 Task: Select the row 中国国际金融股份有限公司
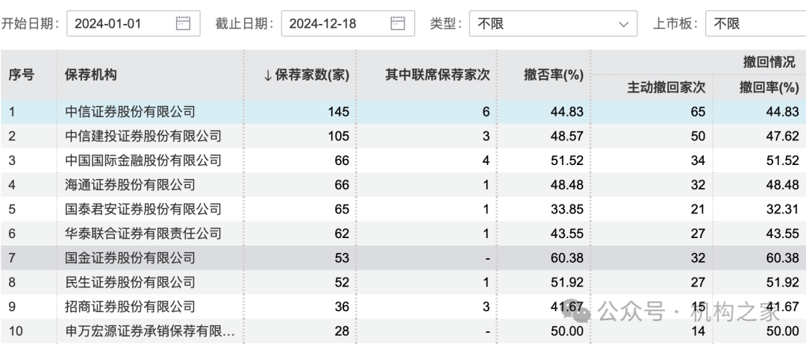[x=403, y=160]
